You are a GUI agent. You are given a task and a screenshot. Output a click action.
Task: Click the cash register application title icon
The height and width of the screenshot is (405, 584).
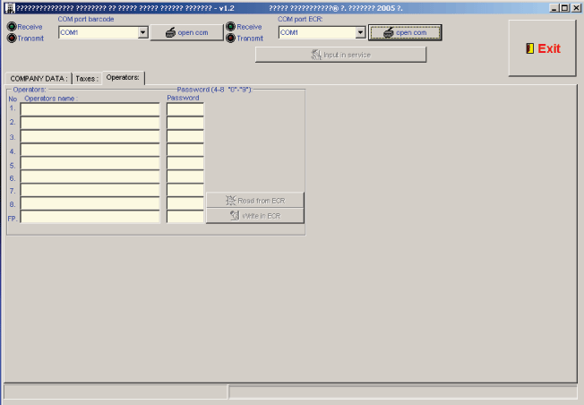click(x=10, y=8)
